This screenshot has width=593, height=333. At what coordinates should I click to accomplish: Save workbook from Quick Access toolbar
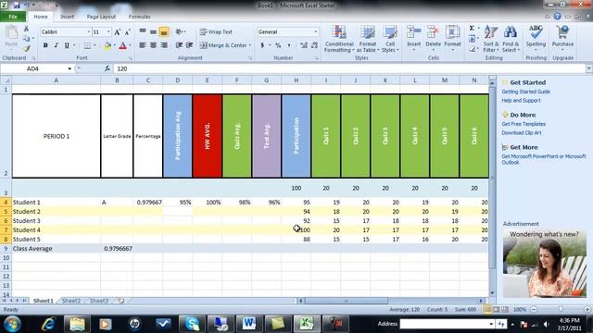pos(17,5)
